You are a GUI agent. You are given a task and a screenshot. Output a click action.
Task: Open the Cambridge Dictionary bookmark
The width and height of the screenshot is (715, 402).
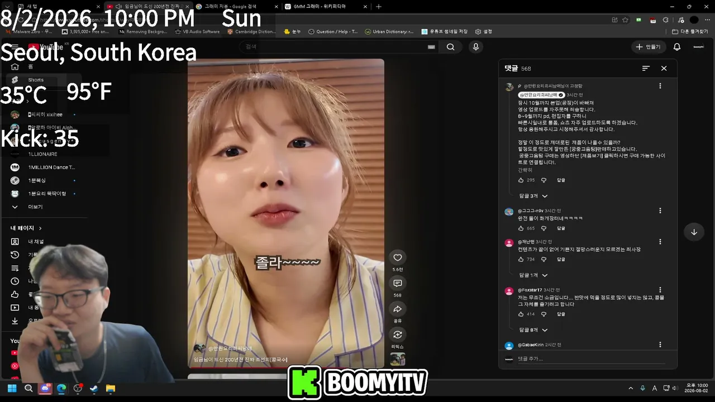click(252, 32)
